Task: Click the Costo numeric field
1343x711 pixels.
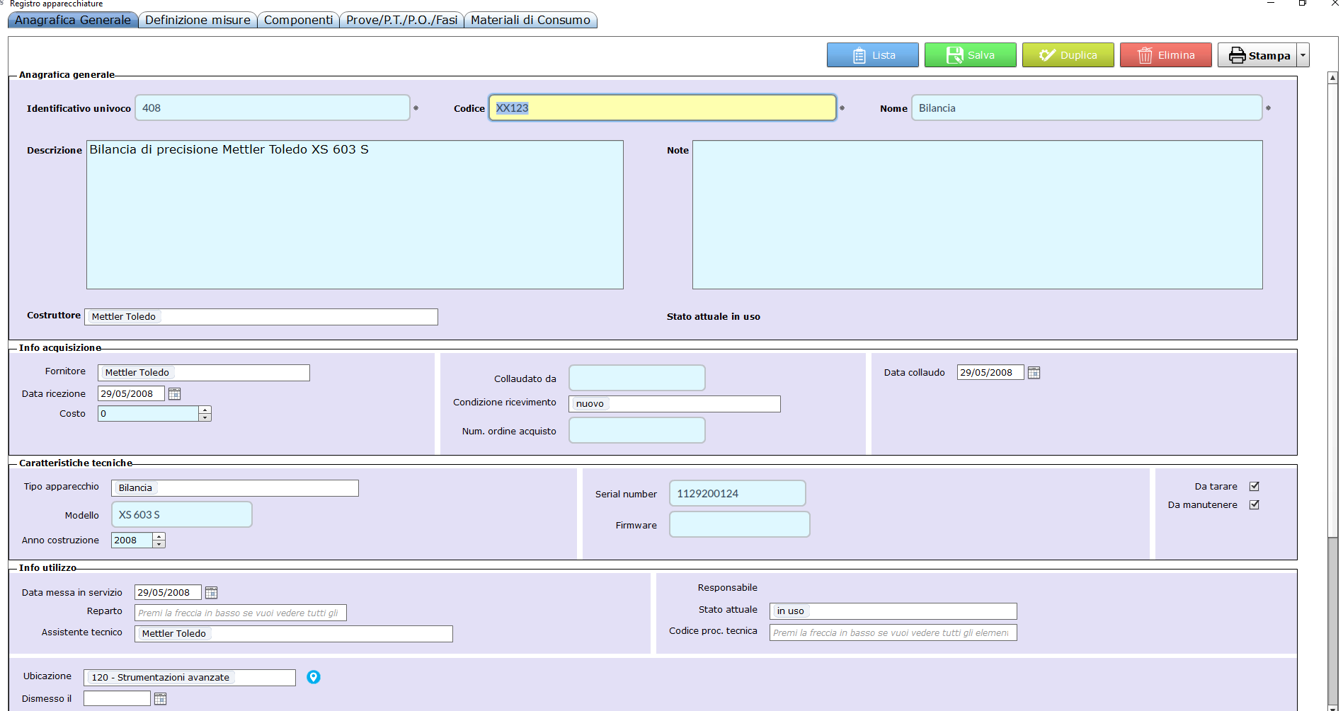Action: coord(148,413)
